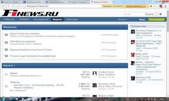Open the Показать оригинал translation dropdown arrow
Image resolution: width=169 pixels, height=101 pixels.
[144, 6]
